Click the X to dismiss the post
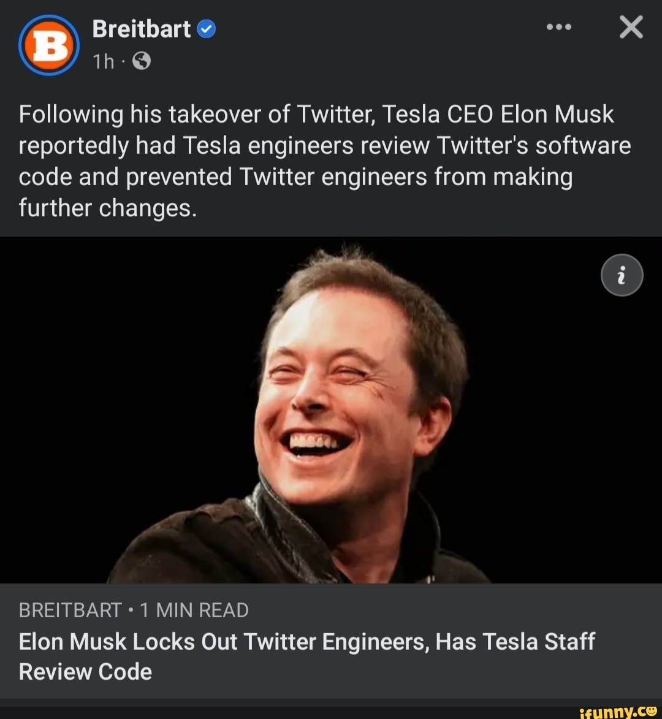The width and height of the screenshot is (662, 719). pos(631,27)
